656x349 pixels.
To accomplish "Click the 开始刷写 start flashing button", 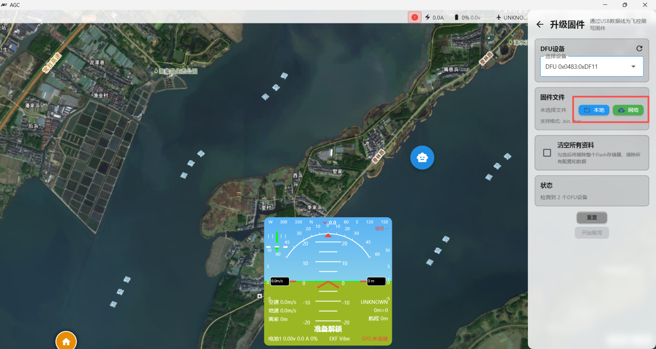I will click(592, 233).
